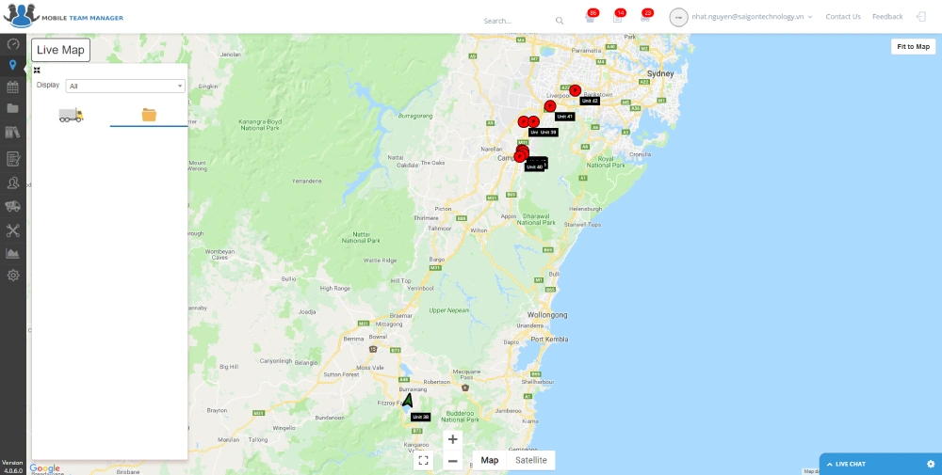Collapse the Live Map panel via the small toggle icon
Screen dimensions: 942x475
(x=37, y=70)
